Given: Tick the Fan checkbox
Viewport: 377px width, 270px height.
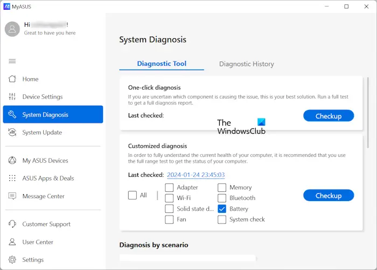Looking at the screenshot, I should click(169, 219).
